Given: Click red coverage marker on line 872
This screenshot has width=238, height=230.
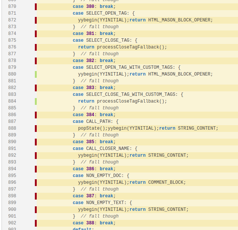Looking at the screenshot, I should [36, 20].
